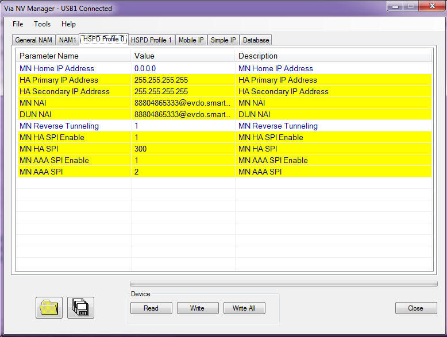Select the HA Primary IP Address parameter name
447x337 pixels.
pyautogui.click(x=59, y=80)
